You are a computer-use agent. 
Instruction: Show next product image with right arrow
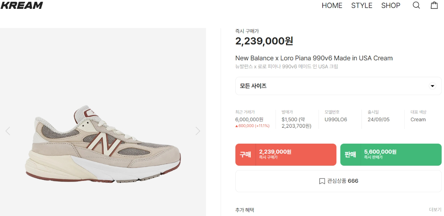click(x=198, y=131)
